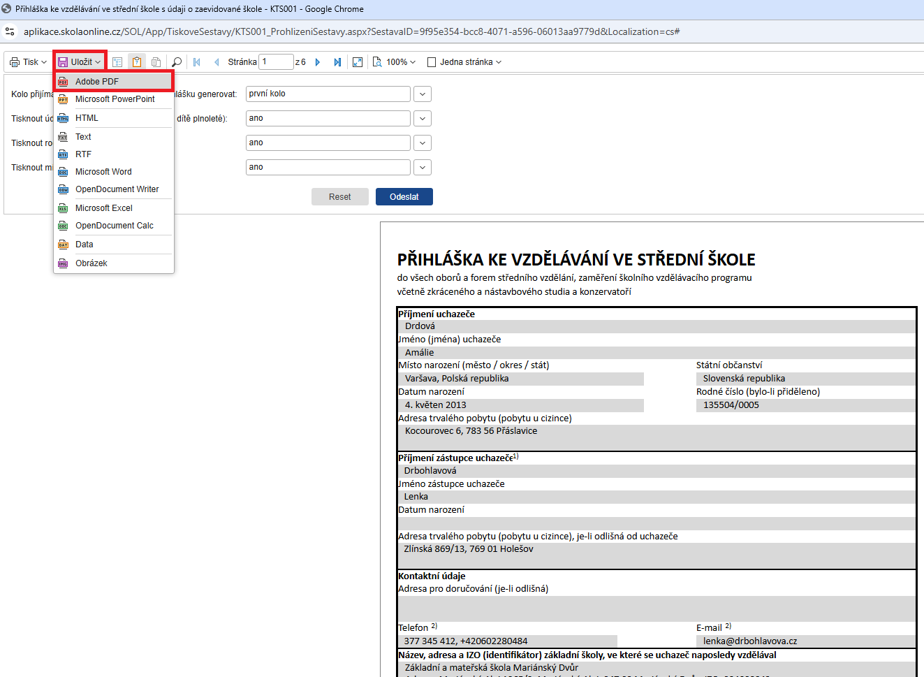Choose Text export format

pos(114,137)
